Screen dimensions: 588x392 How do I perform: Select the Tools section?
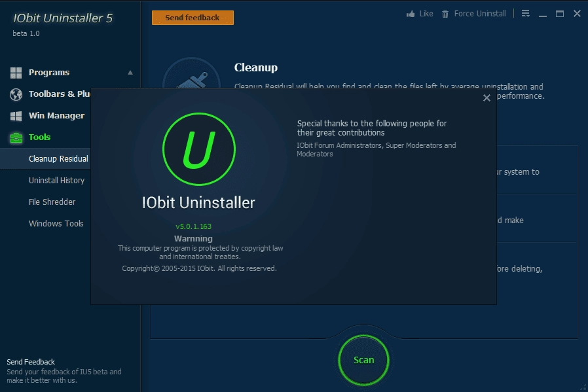point(39,137)
